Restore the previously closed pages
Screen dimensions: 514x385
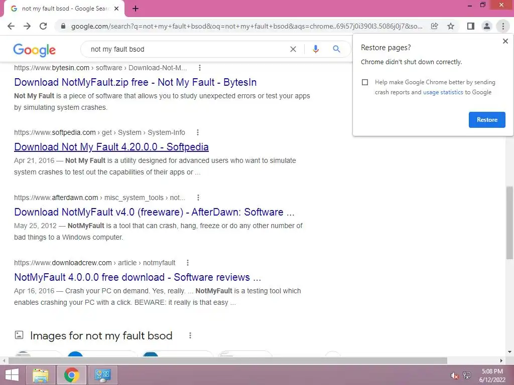point(487,120)
